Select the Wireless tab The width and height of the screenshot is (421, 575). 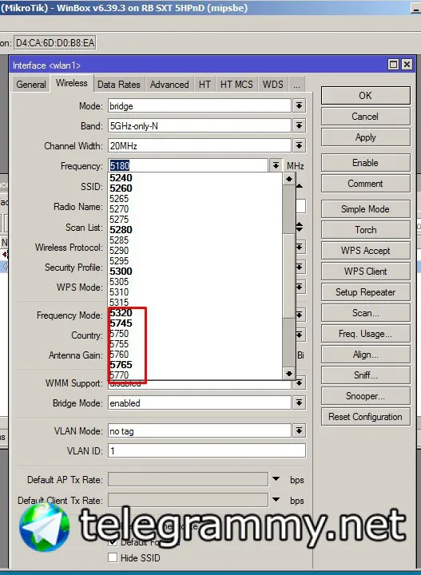[x=72, y=83]
